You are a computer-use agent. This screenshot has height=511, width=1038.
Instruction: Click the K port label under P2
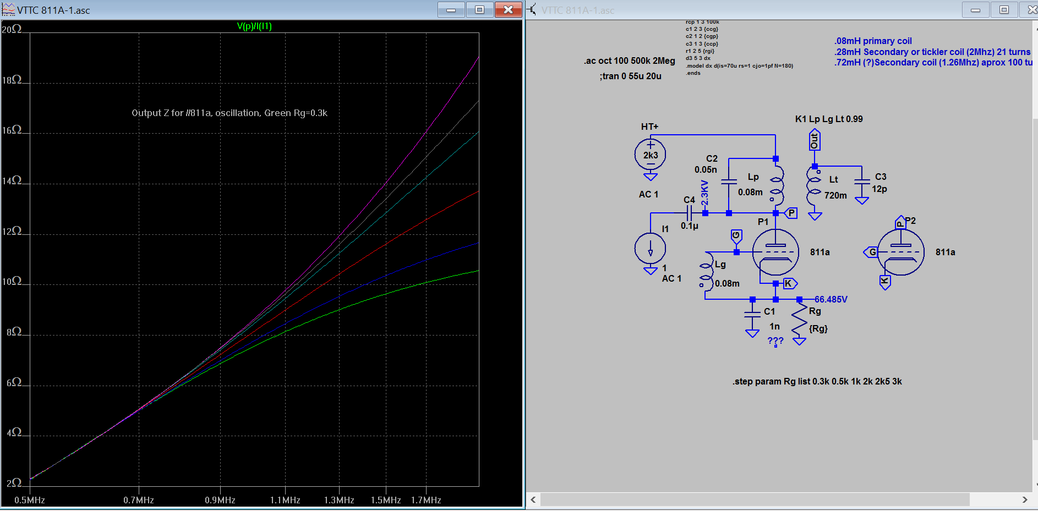coord(884,282)
